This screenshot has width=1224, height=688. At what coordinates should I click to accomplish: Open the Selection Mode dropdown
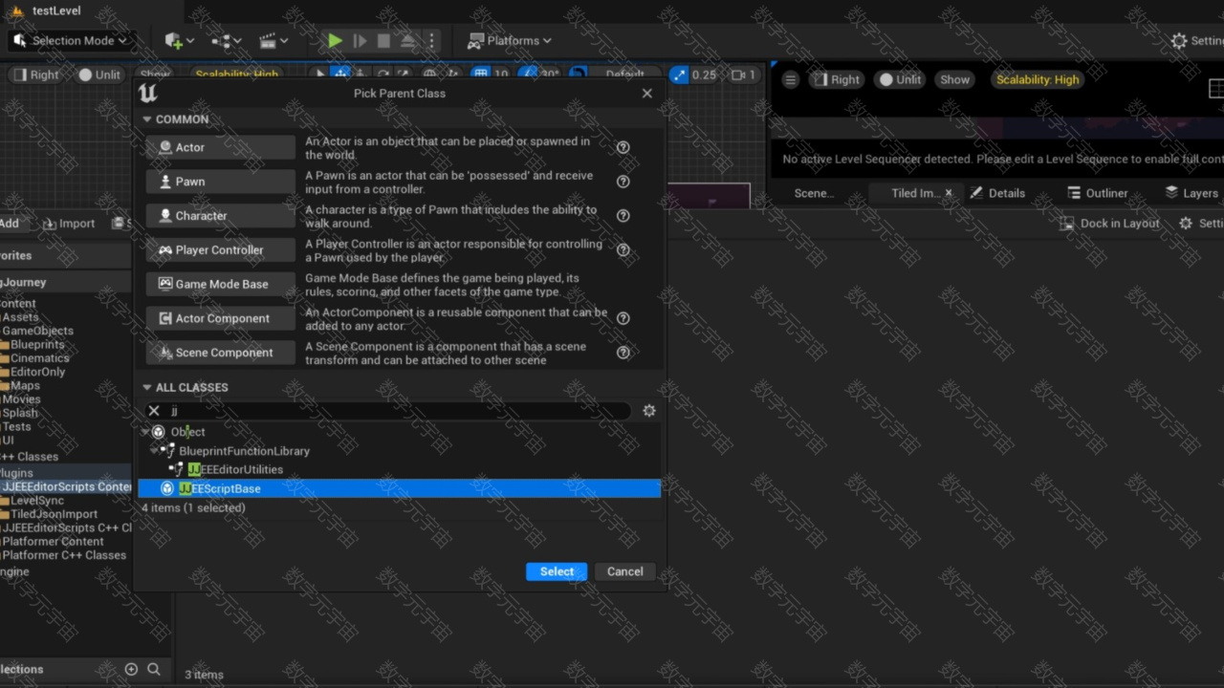click(73, 40)
